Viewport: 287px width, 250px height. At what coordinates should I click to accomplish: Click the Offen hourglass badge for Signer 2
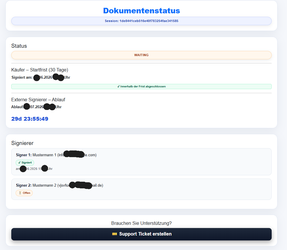click(x=24, y=193)
